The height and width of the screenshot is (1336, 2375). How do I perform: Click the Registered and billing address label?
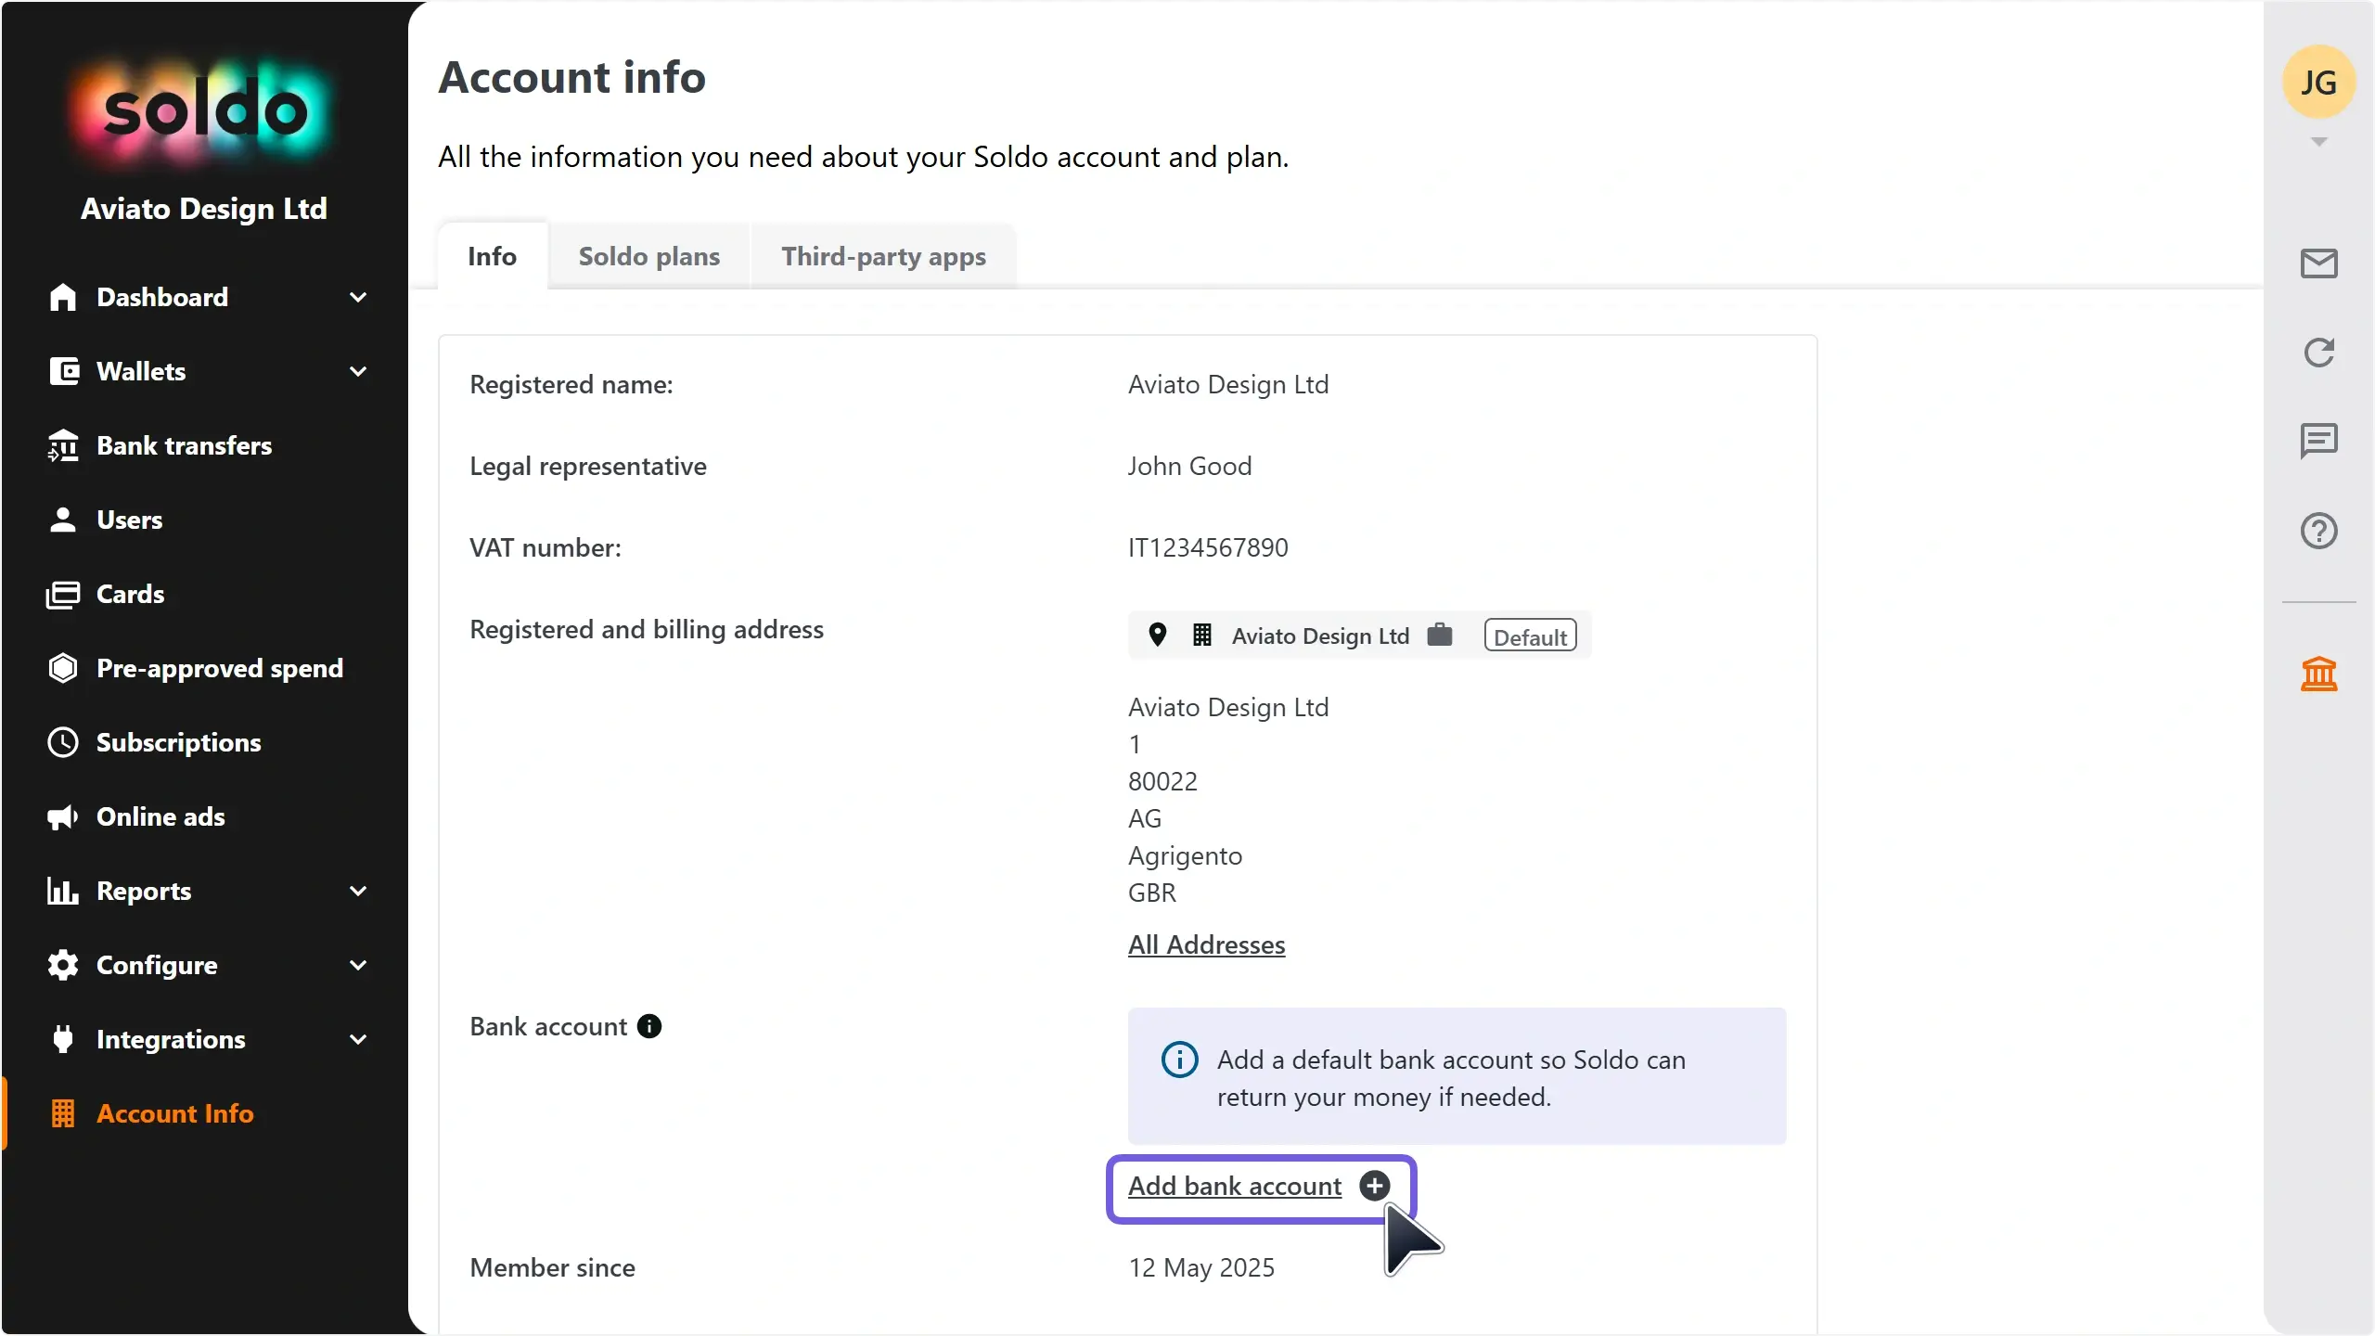(x=647, y=629)
